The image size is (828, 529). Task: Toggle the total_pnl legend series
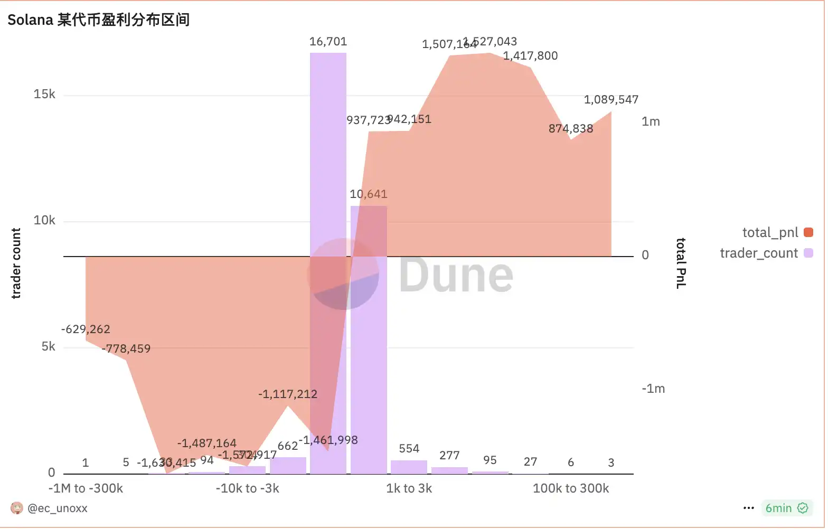[x=770, y=233]
